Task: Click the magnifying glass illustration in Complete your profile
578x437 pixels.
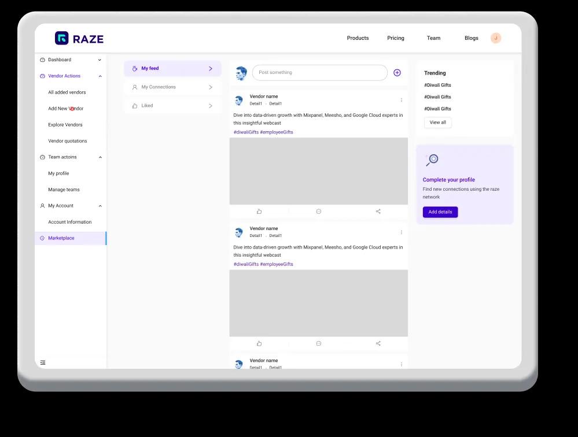Action: coord(432,159)
